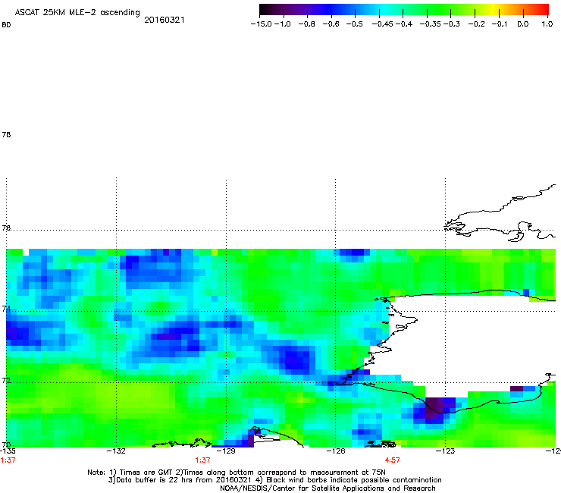
Task: Select the 'Data buffer is 22 hrs' note line
Action: click(x=274, y=480)
